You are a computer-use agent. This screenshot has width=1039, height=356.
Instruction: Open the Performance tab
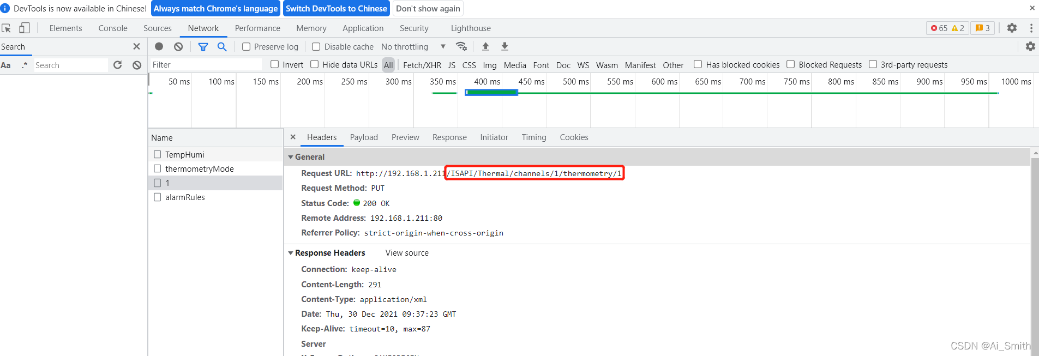coord(257,28)
